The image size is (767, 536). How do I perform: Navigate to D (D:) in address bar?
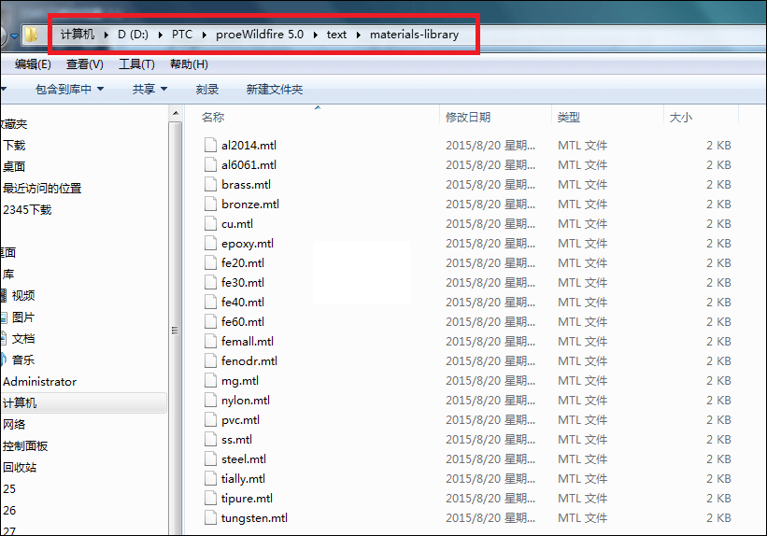(133, 35)
